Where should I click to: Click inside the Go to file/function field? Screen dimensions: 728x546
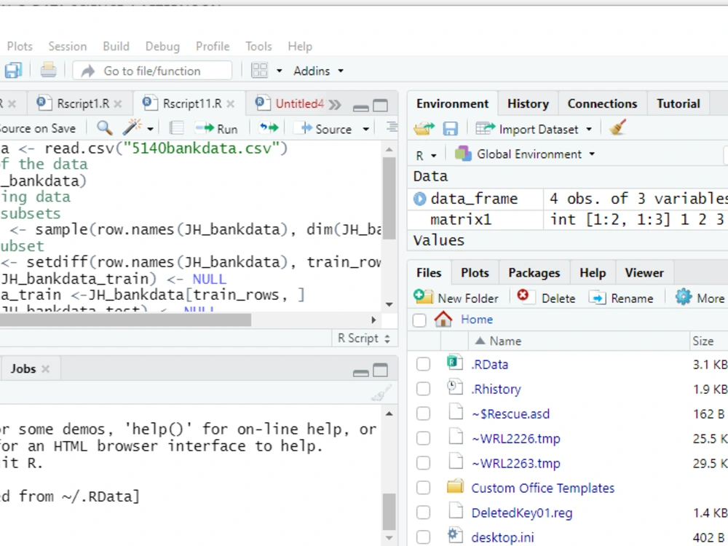[152, 71]
